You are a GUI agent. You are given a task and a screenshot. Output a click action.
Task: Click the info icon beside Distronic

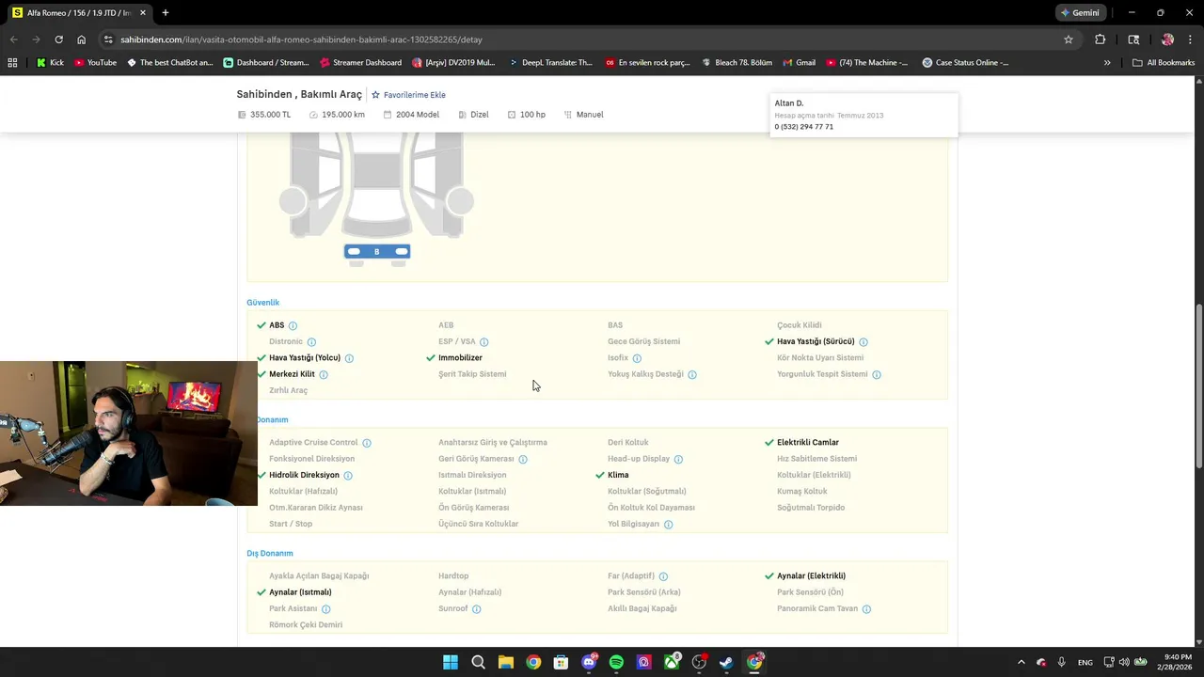click(311, 342)
